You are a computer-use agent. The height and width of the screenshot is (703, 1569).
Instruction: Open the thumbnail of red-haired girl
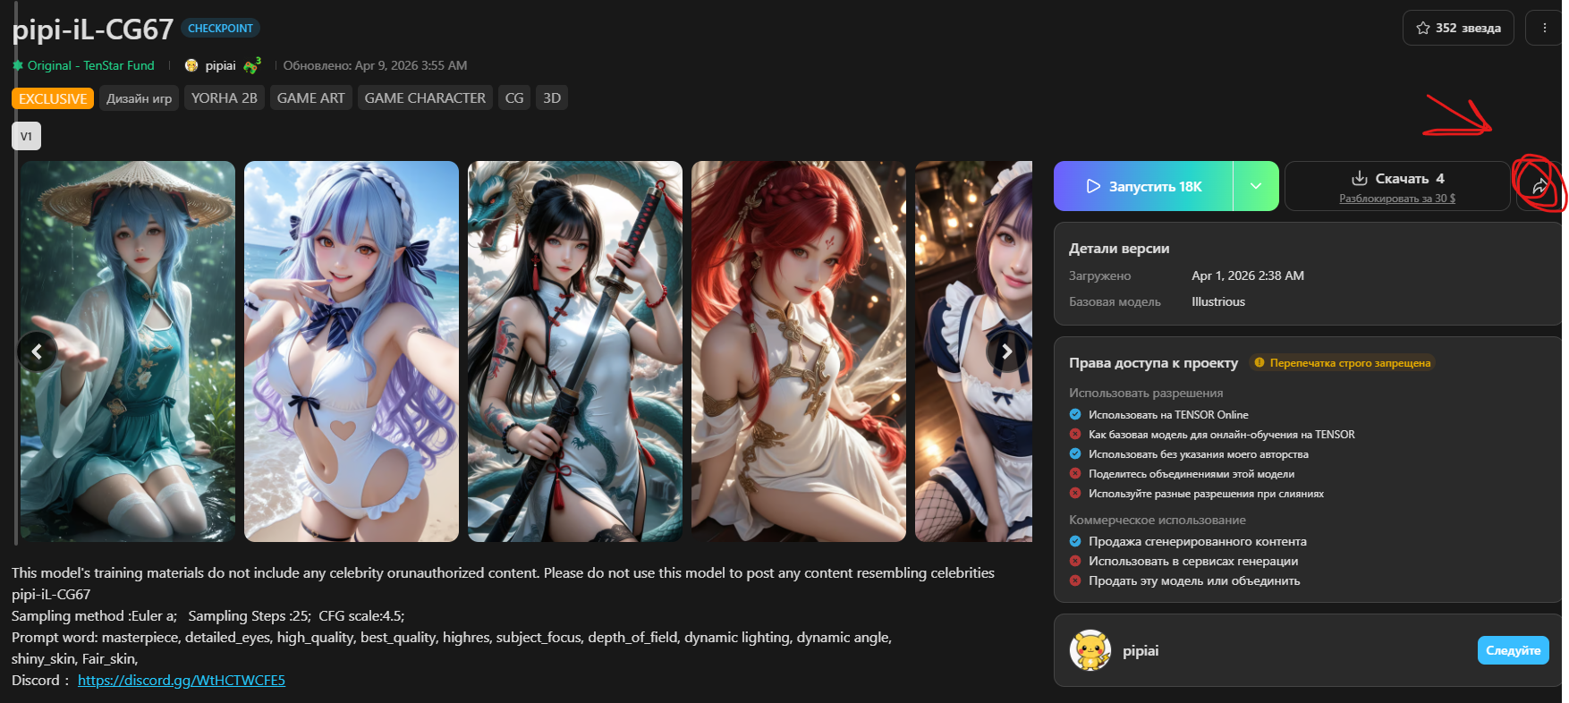(x=799, y=351)
